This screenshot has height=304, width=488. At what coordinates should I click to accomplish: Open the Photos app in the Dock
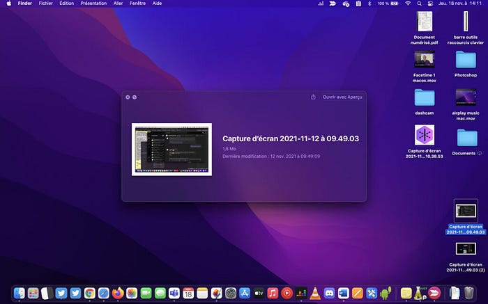[x=132, y=293]
